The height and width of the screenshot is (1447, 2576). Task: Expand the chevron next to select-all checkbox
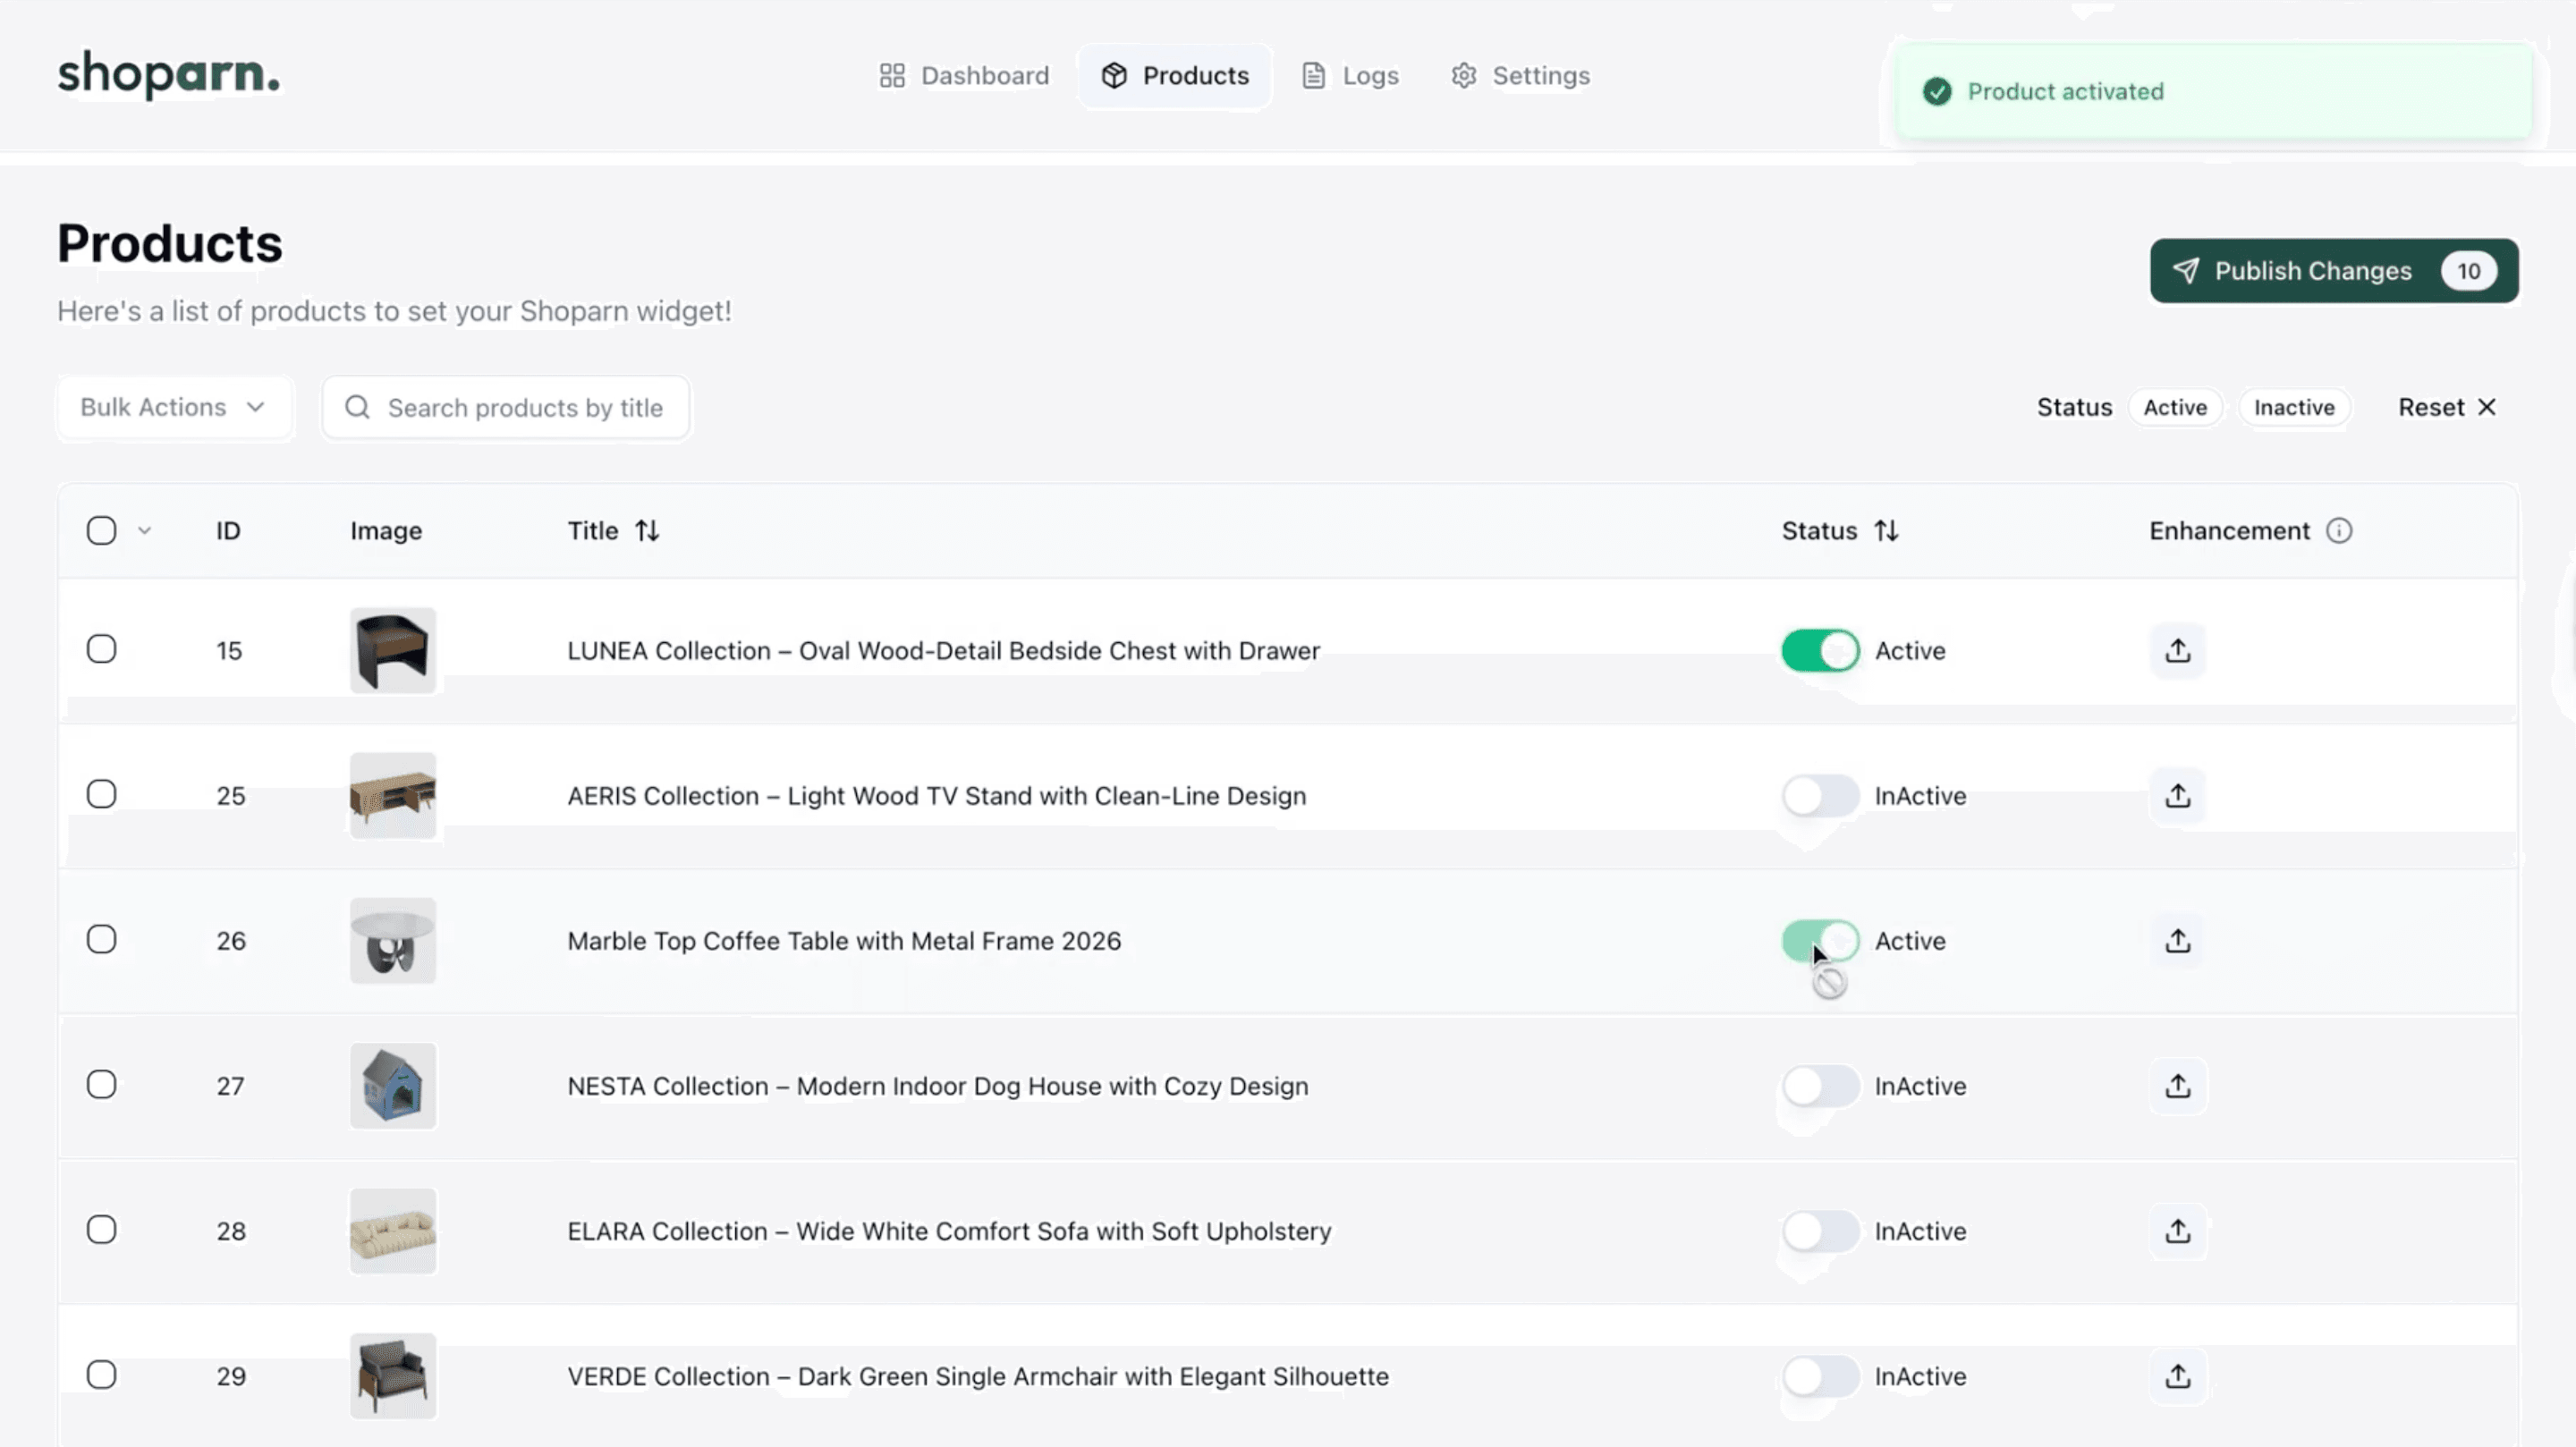pos(145,530)
